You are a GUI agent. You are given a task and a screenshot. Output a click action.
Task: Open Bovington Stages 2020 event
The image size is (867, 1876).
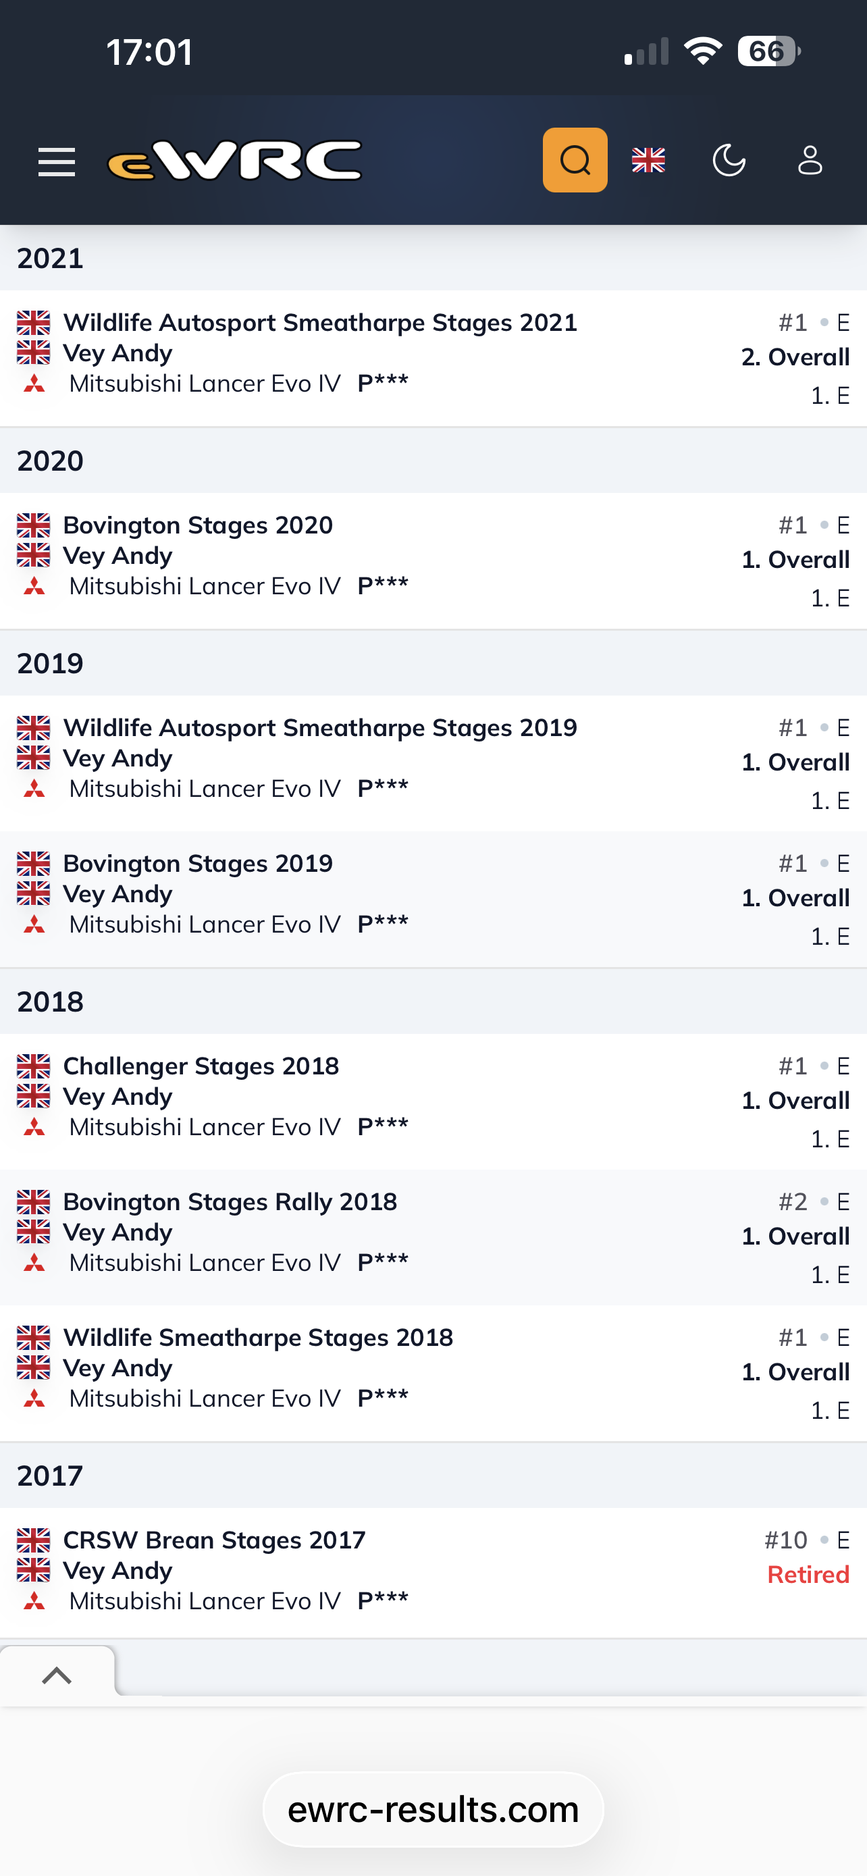point(197,525)
